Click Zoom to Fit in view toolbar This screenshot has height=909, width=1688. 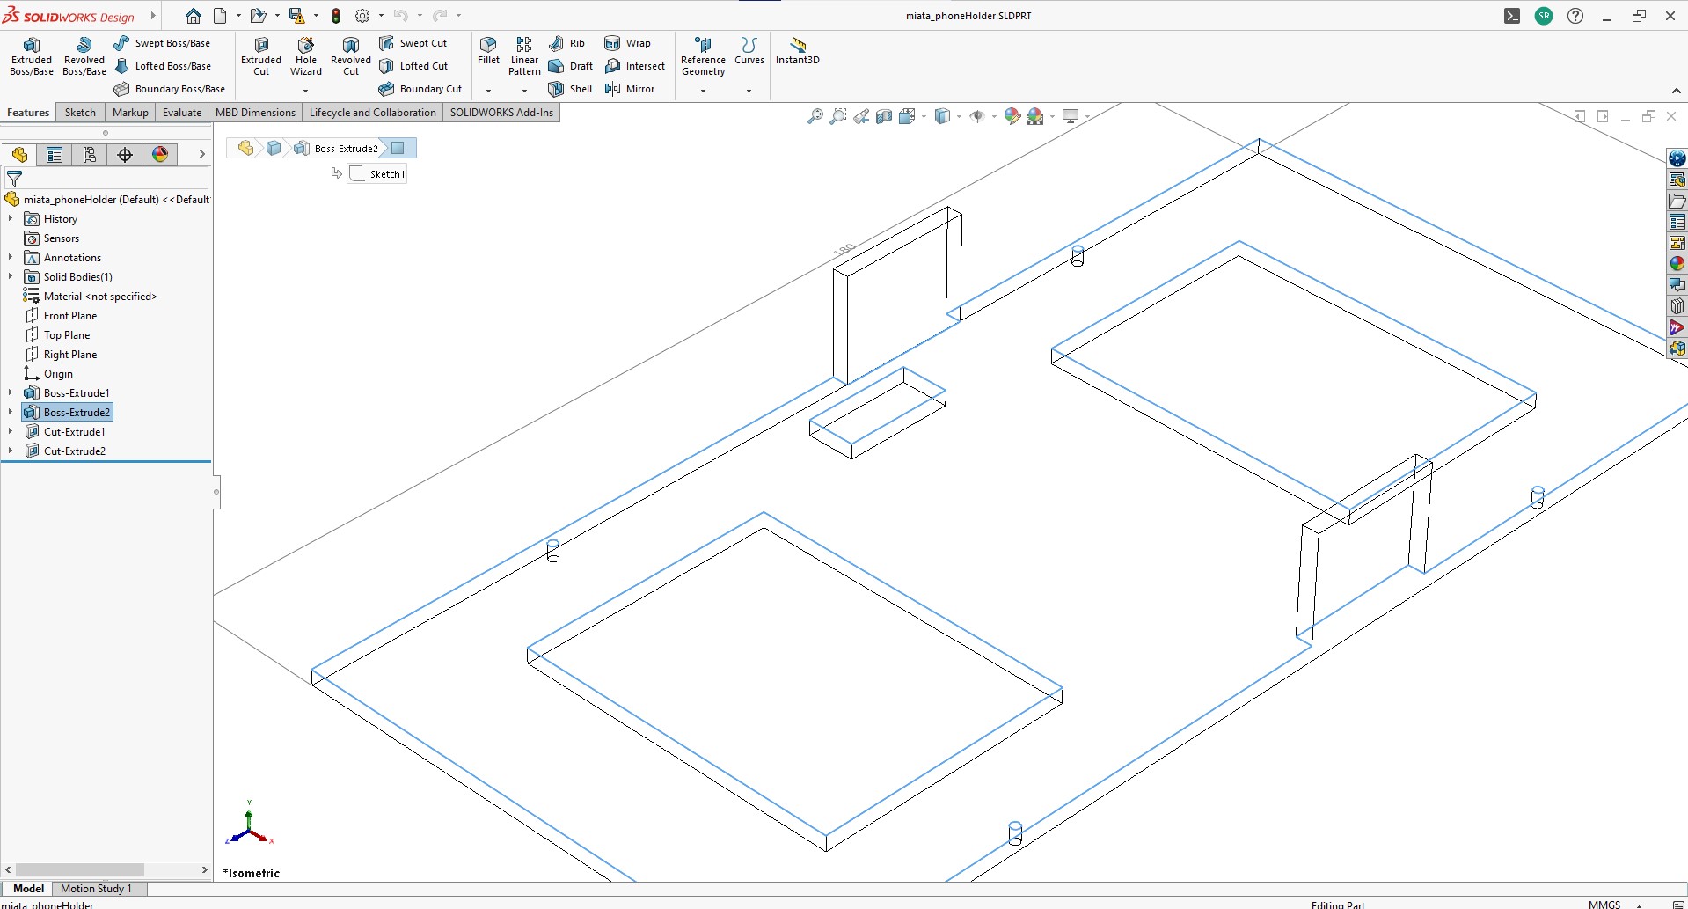coord(815,116)
